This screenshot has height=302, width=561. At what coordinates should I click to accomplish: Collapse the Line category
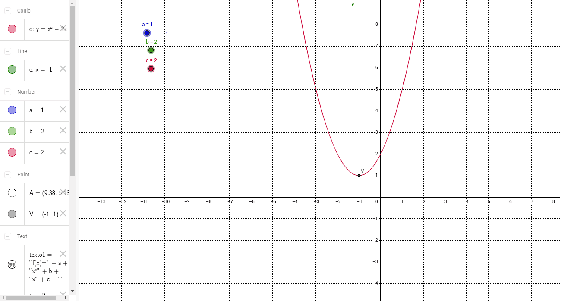(8, 51)
